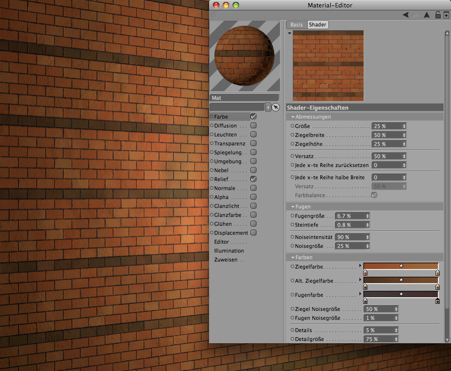Screen dimensions: 451x371
Task: Click the small arrow button beside the layer field
Action: (269, 107)
